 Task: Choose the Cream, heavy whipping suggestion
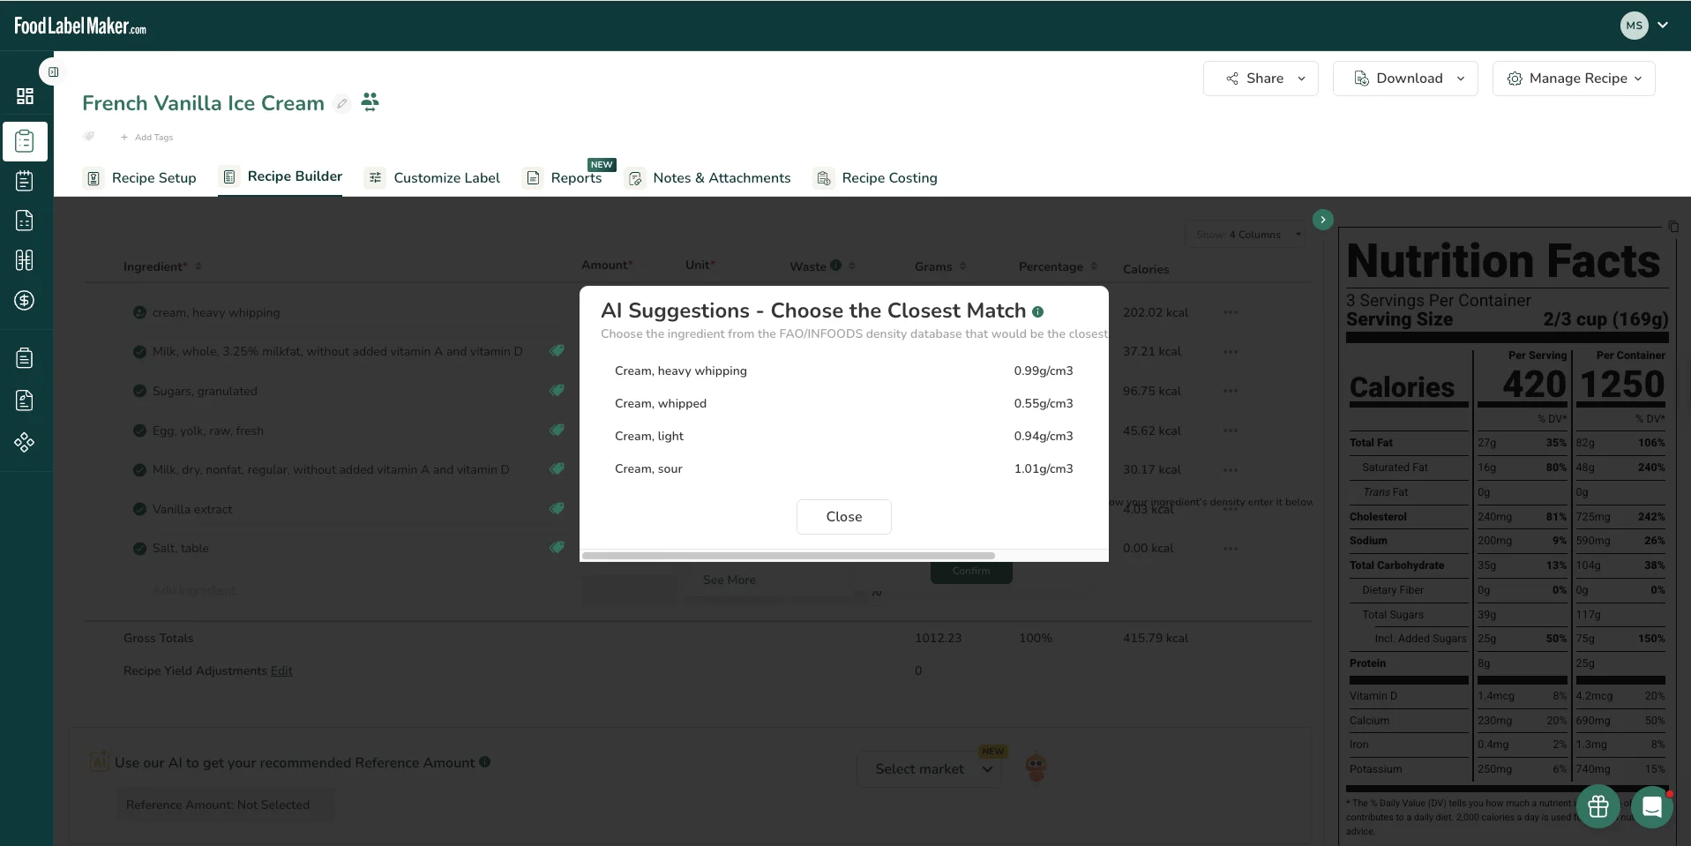point(844,371)
